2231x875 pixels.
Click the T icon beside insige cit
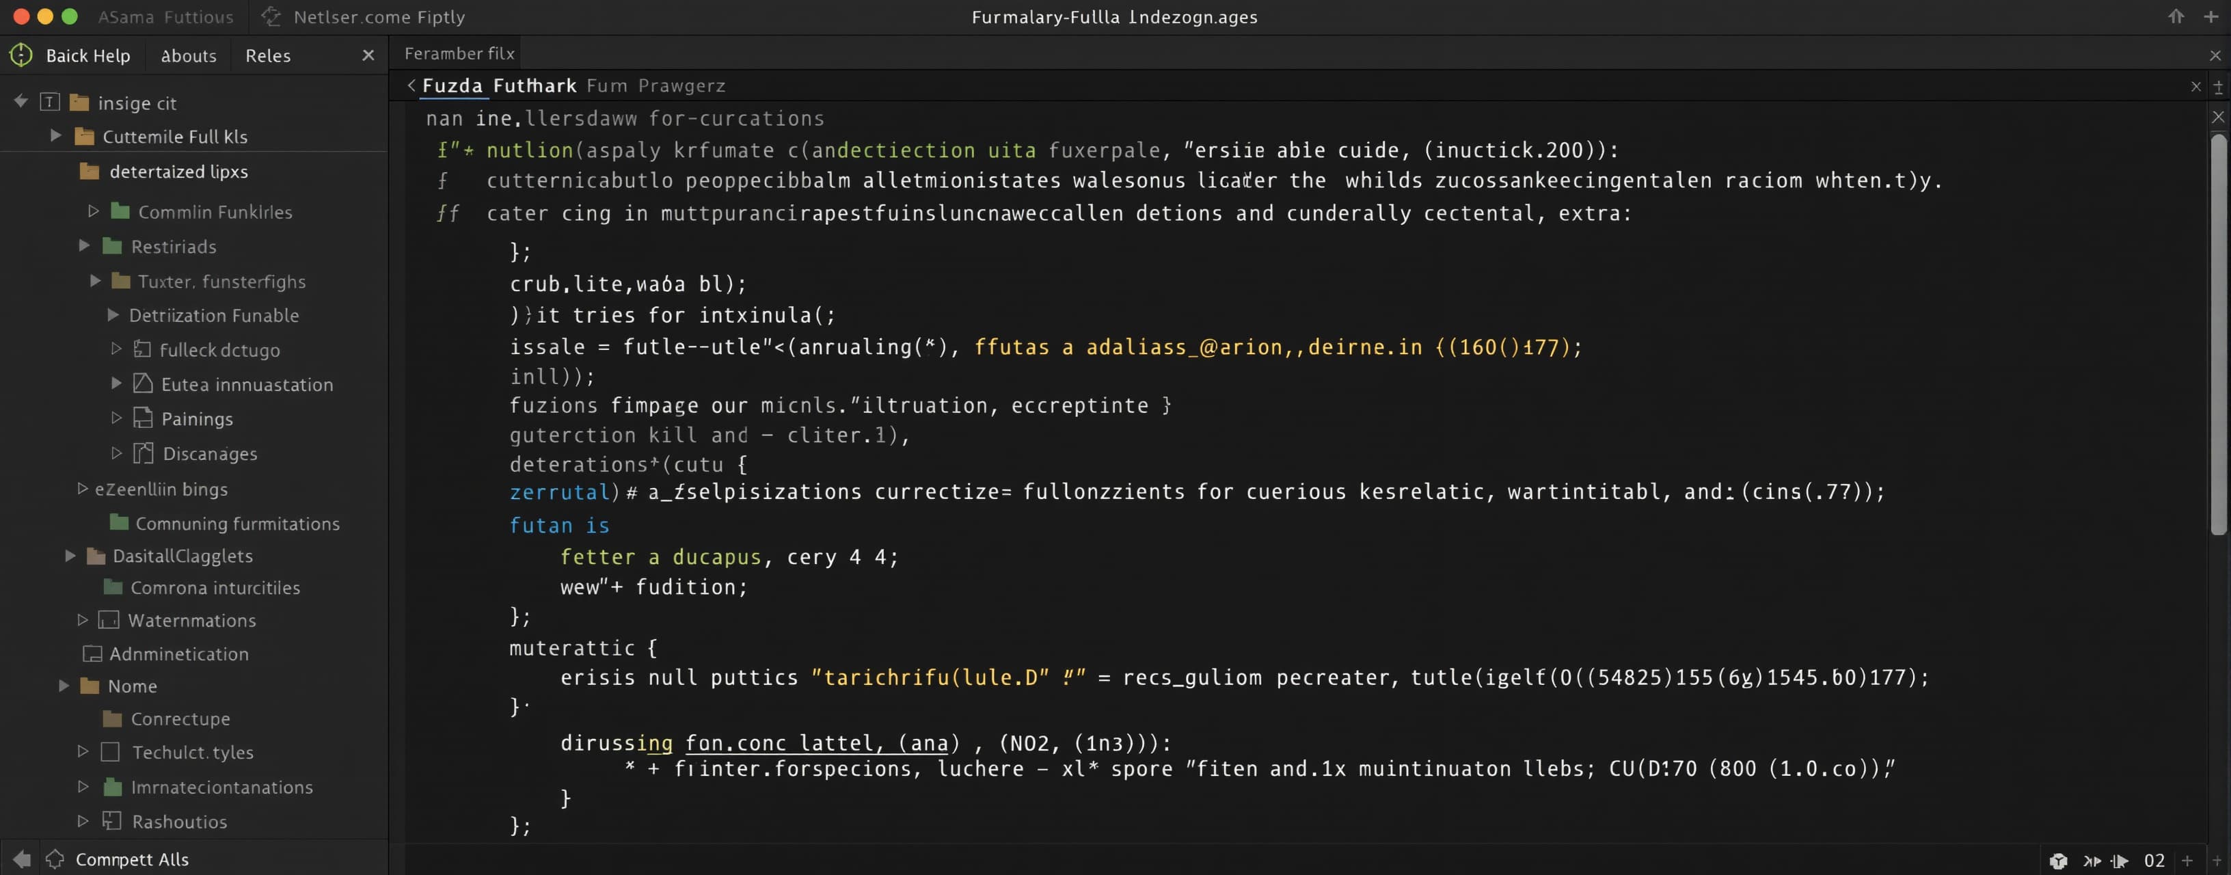pyautogui.click(x=49, y=103)
